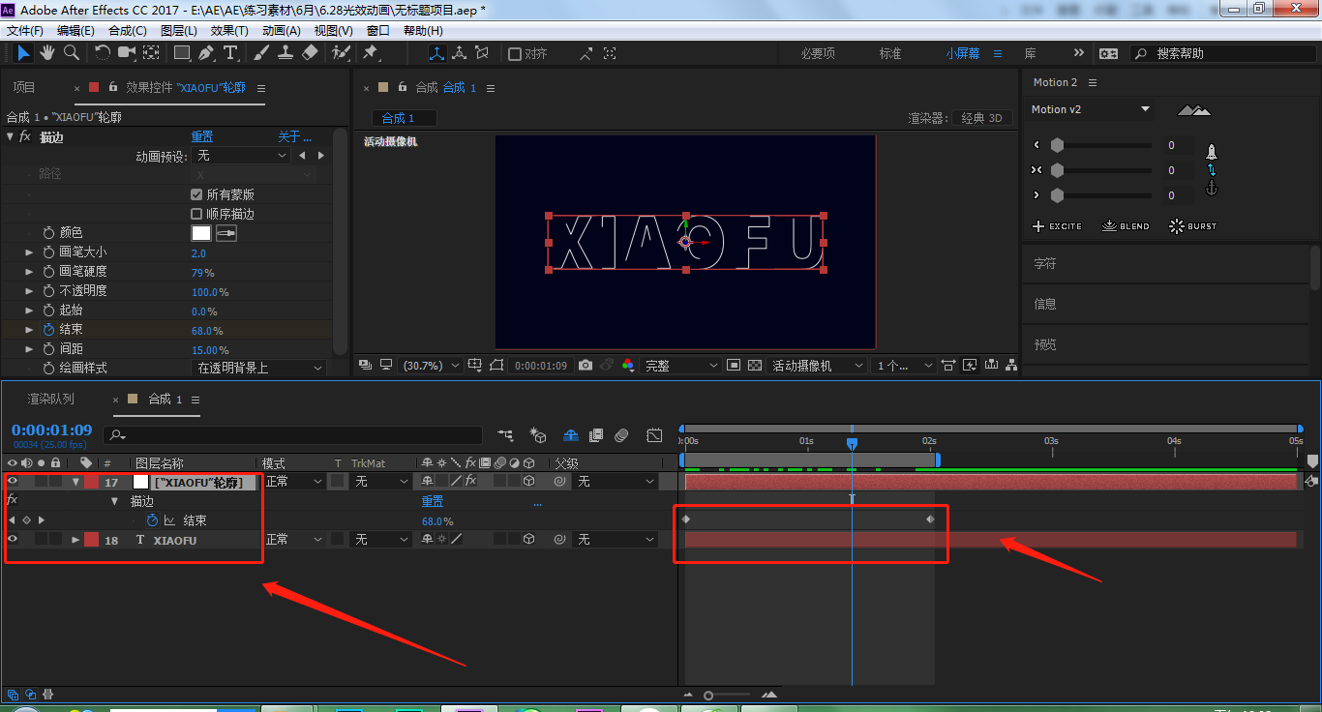Viewport: 1322px width, 712px height.
Task: Switch to the 渲染队列 tab
Action: pos(50,399)
